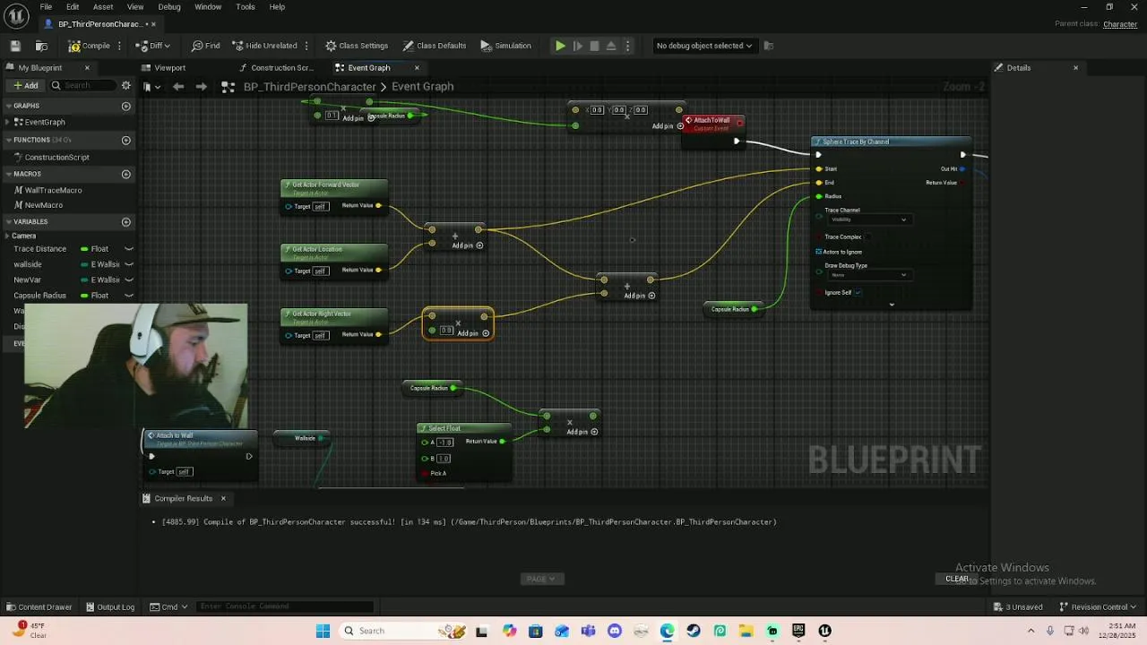This screenshot has height=645, width=1147.
Task: Select ConstructionScript in functions list
Action: point(56,158)
